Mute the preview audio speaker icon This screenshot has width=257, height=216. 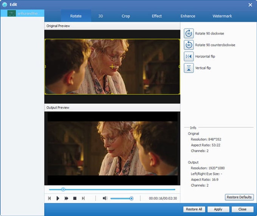(x=105, y=198)
